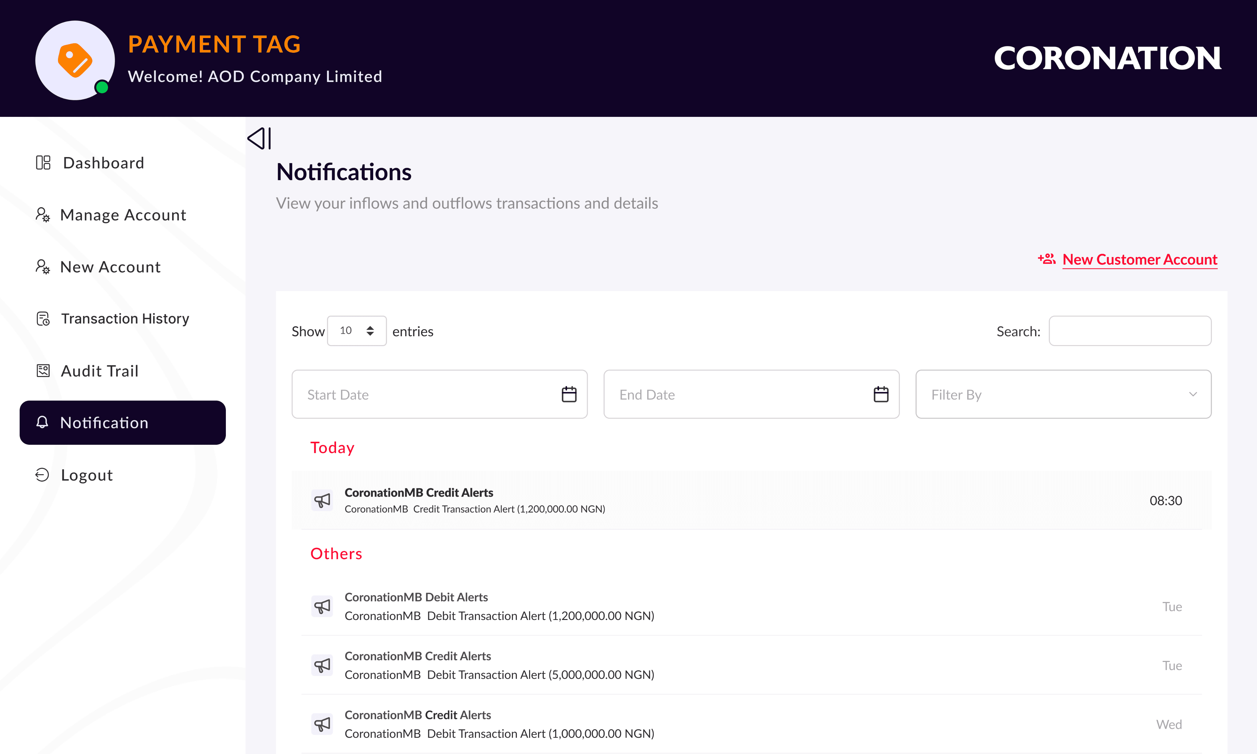Click the Payment Tag logo icon
The width and height of the screenshot is (1257, 754).
coord(75,60)
